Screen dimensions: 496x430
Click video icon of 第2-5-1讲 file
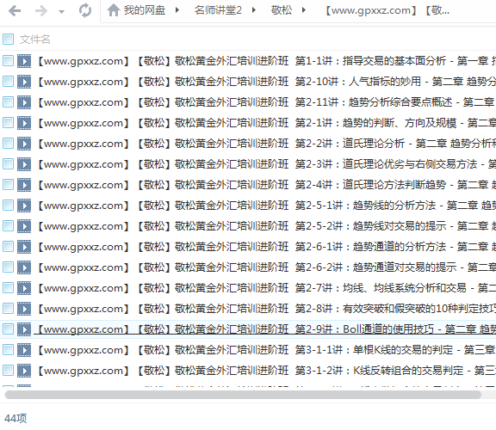tap(24, 206)
